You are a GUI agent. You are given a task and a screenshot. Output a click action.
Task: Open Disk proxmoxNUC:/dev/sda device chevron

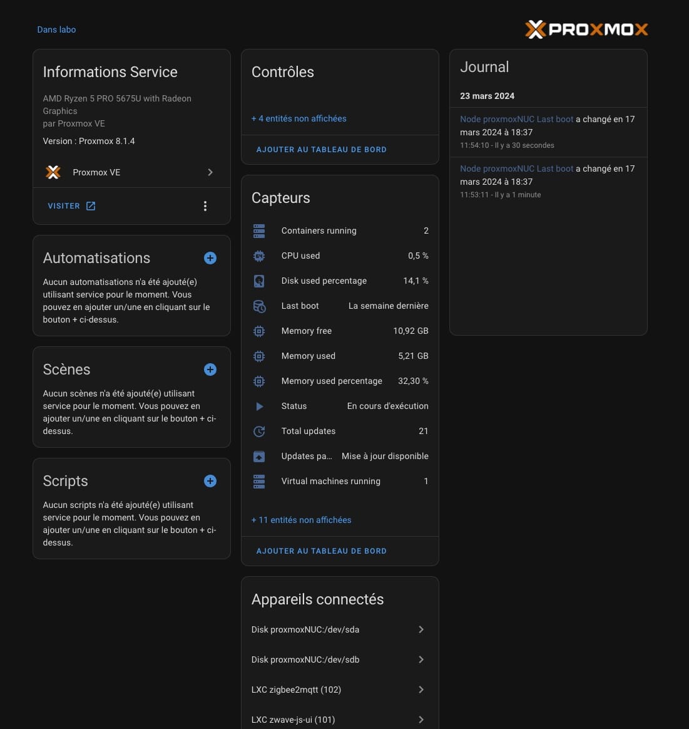click(x=421, y=629)
